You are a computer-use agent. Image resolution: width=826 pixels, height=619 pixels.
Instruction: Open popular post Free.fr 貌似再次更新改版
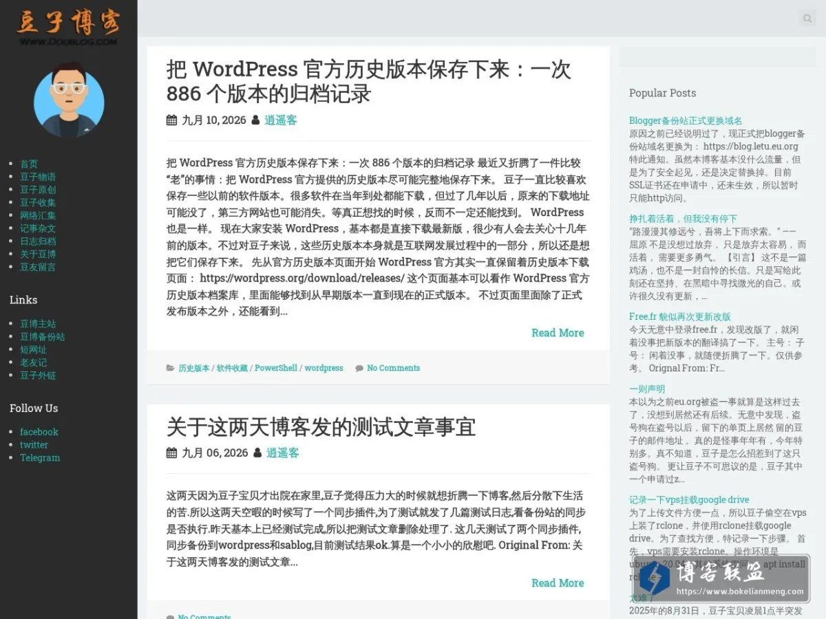pyautogui.click(x=680, y=317)
